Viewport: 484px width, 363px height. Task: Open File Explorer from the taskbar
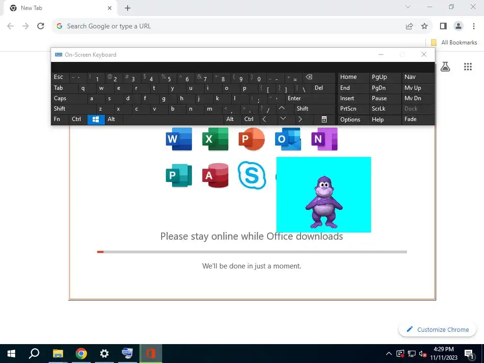pyautogui.click(x=58, y=354)
